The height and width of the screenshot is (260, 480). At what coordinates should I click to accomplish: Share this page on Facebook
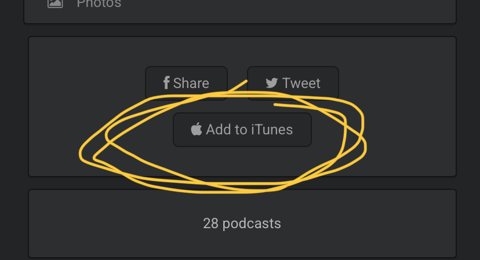pos(186,83)
